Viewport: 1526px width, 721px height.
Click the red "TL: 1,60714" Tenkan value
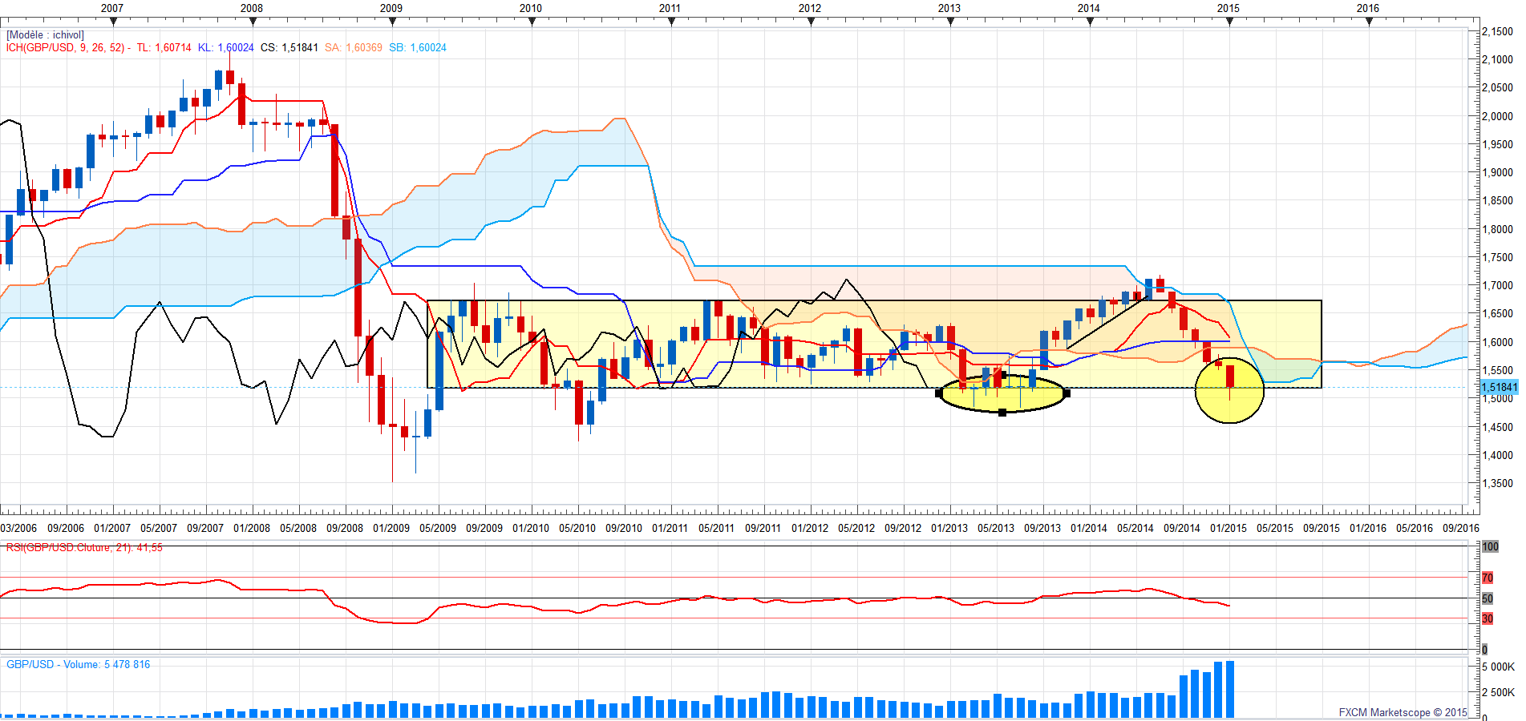click(x=164, y=48)
